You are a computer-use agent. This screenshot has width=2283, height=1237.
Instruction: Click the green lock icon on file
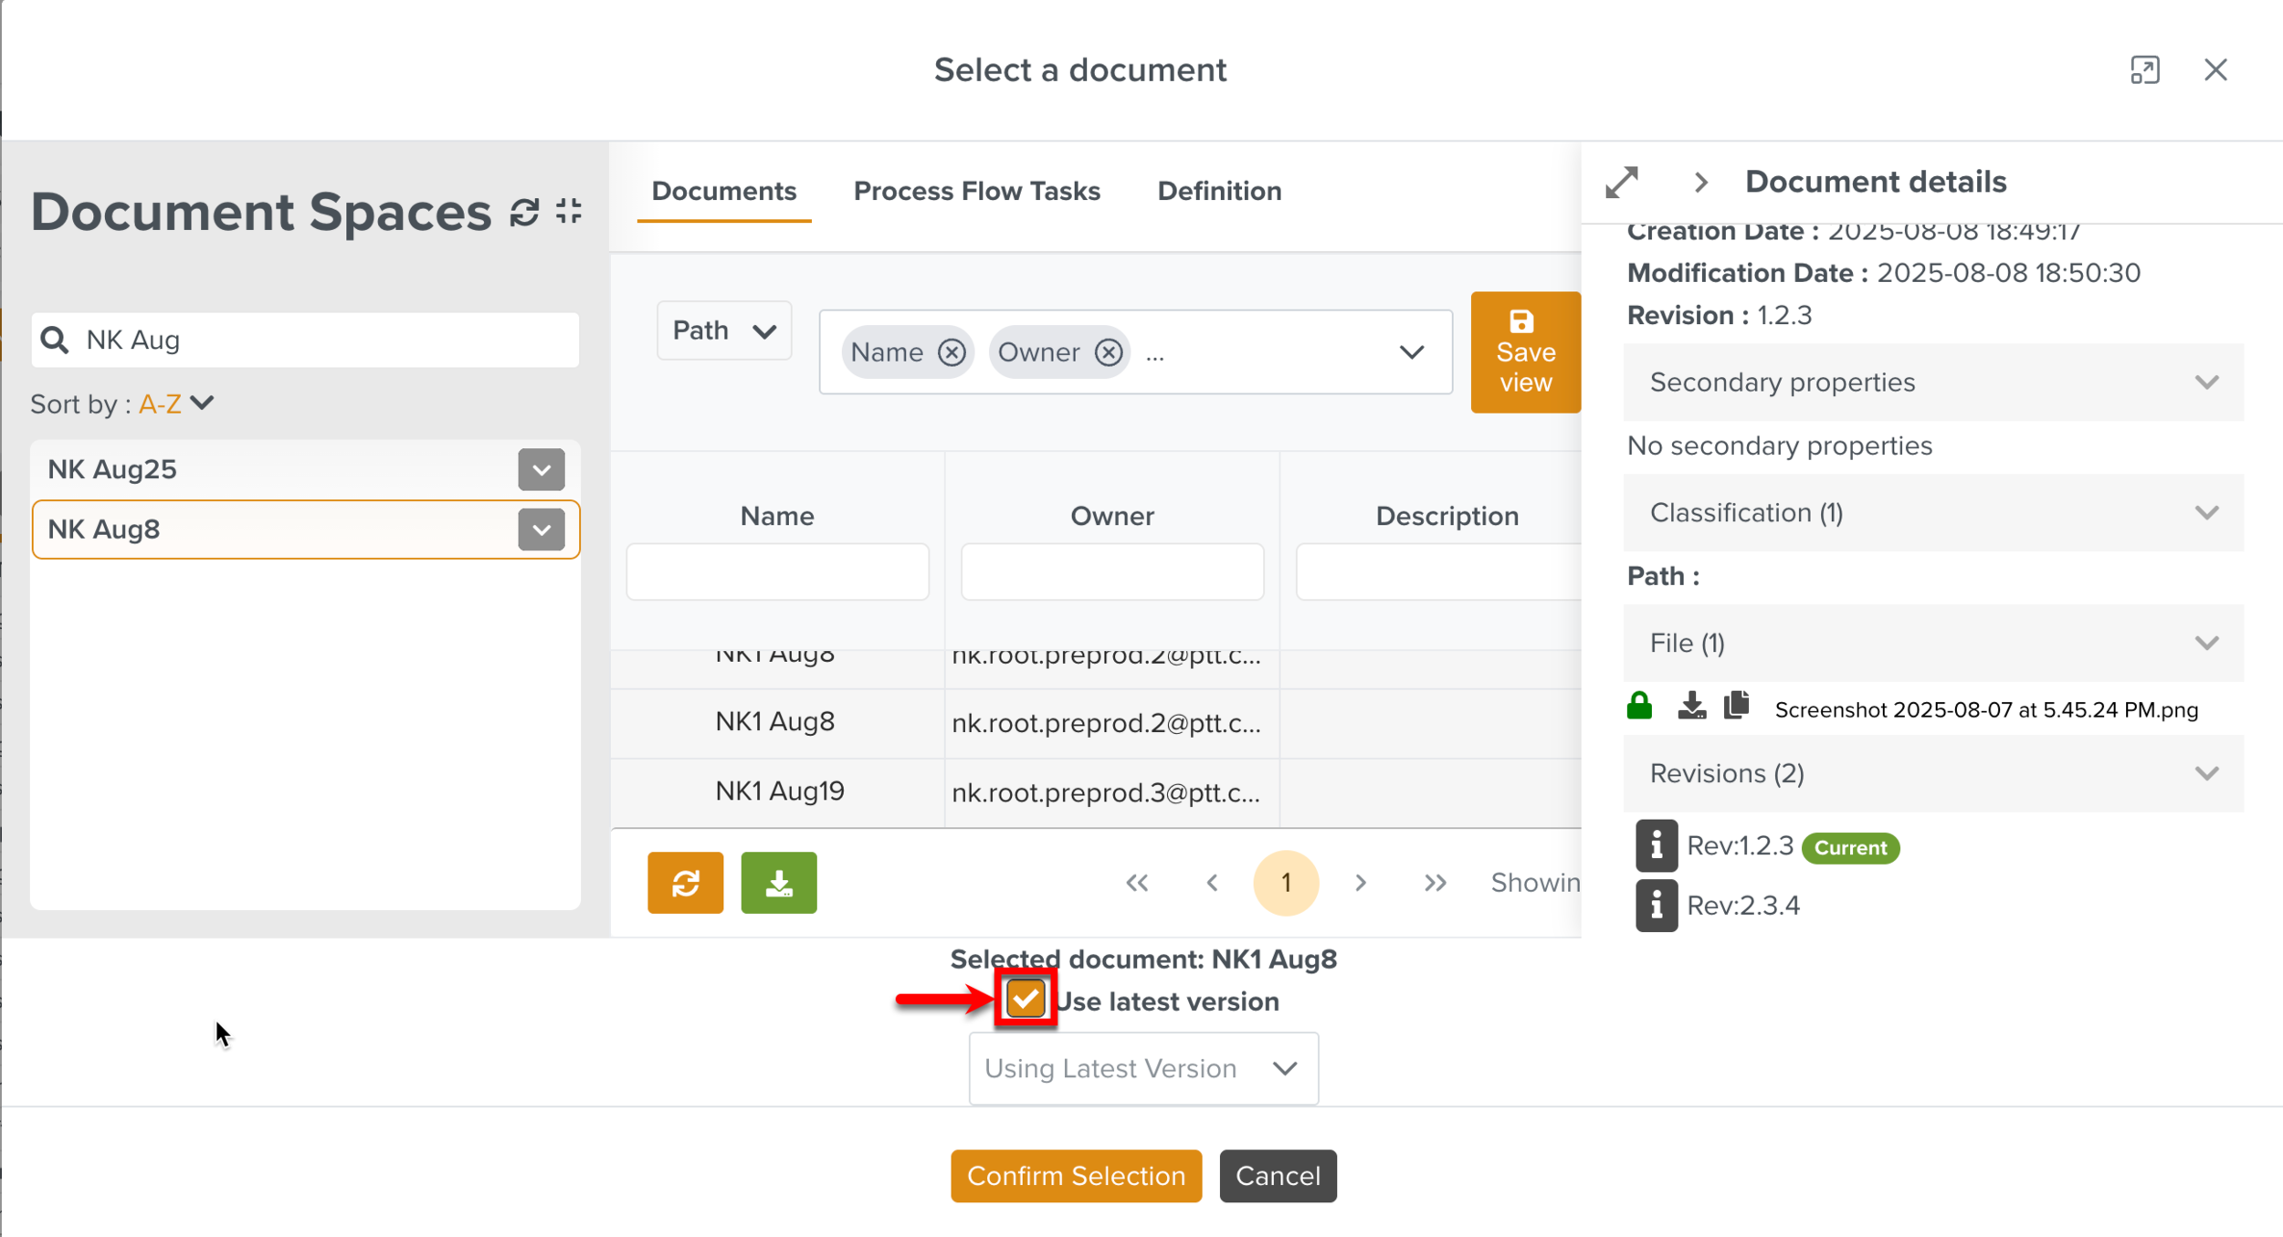coord(1639,707)
